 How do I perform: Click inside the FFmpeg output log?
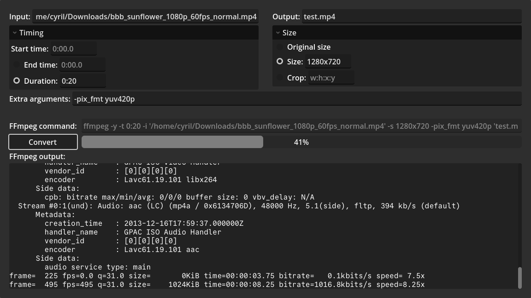263,225
